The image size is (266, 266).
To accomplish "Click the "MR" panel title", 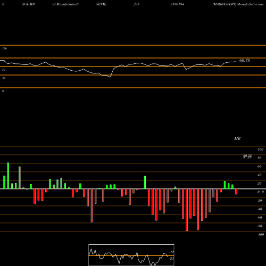I will coord(237,138).
